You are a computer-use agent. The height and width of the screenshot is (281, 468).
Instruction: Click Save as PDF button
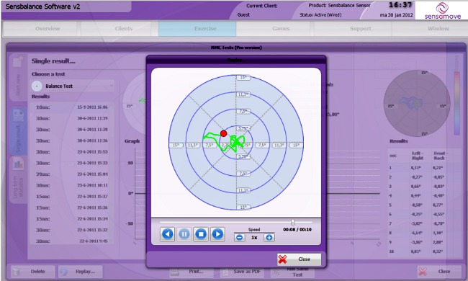(242, 272)
